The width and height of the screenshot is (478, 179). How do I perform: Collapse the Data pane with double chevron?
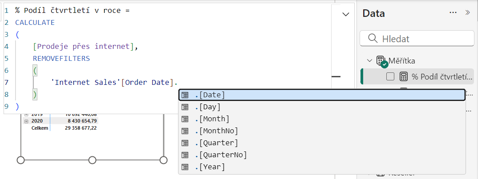[467, 13]
